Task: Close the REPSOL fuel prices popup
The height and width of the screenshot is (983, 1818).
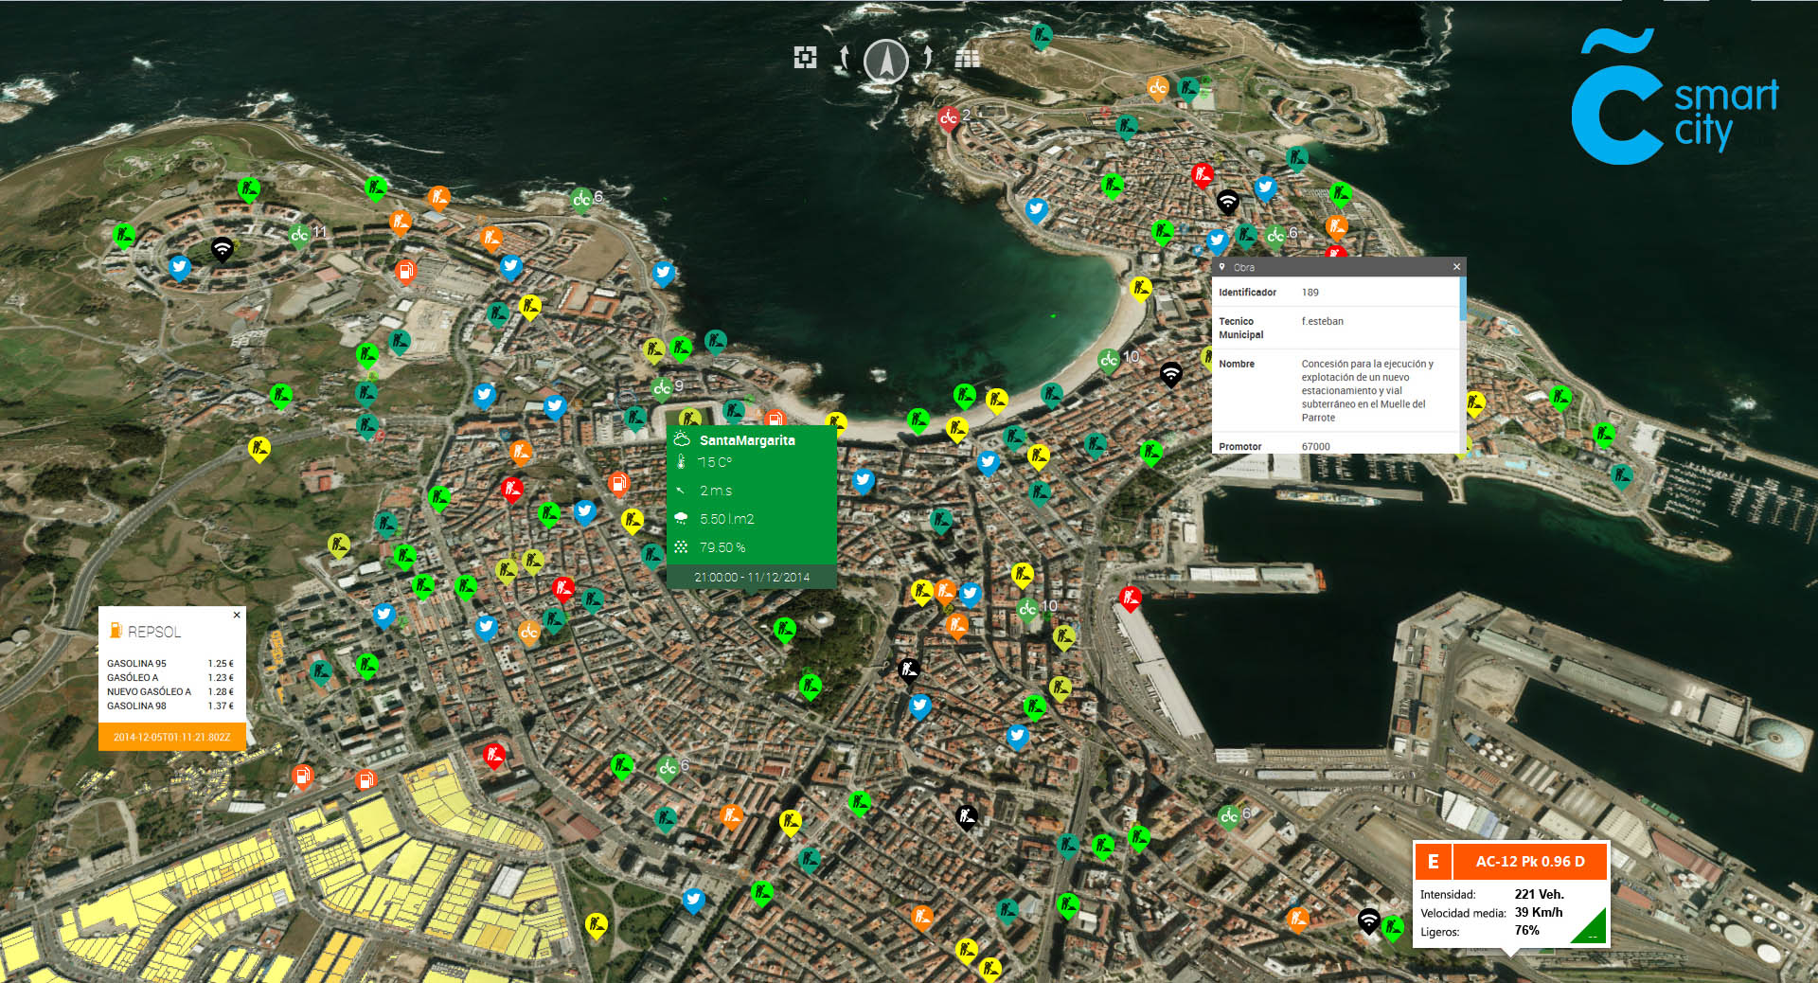Action: (235, 616)
